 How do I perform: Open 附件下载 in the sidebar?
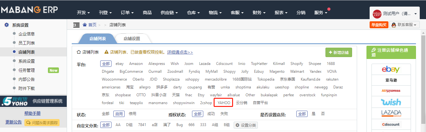(27, 88)
